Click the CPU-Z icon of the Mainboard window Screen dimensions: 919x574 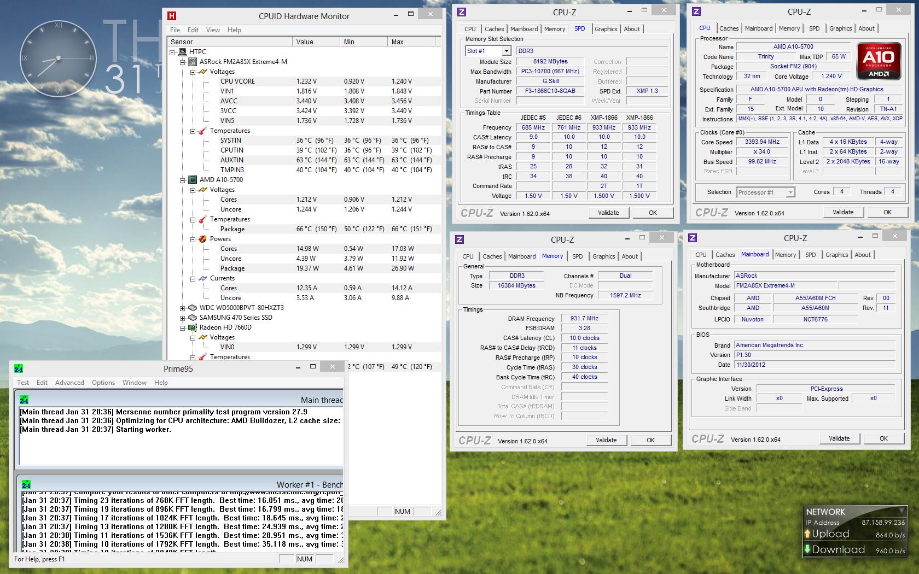(x=693, y=238)
